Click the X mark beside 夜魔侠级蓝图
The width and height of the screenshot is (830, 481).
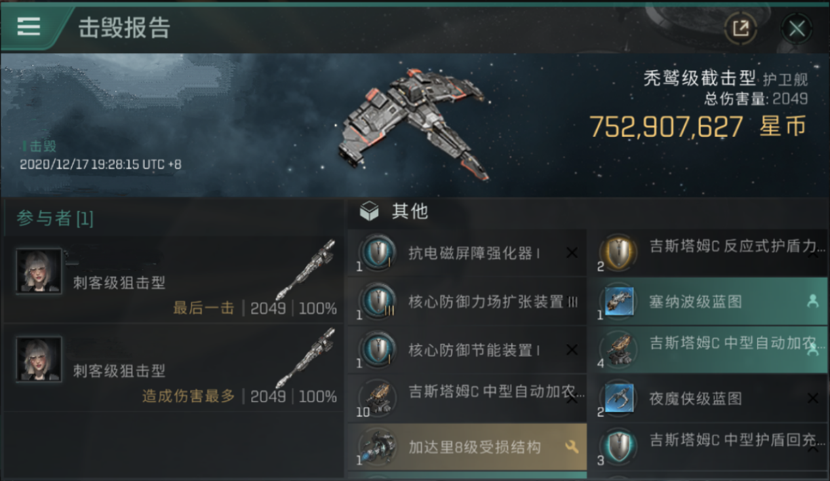click(813, 398)
